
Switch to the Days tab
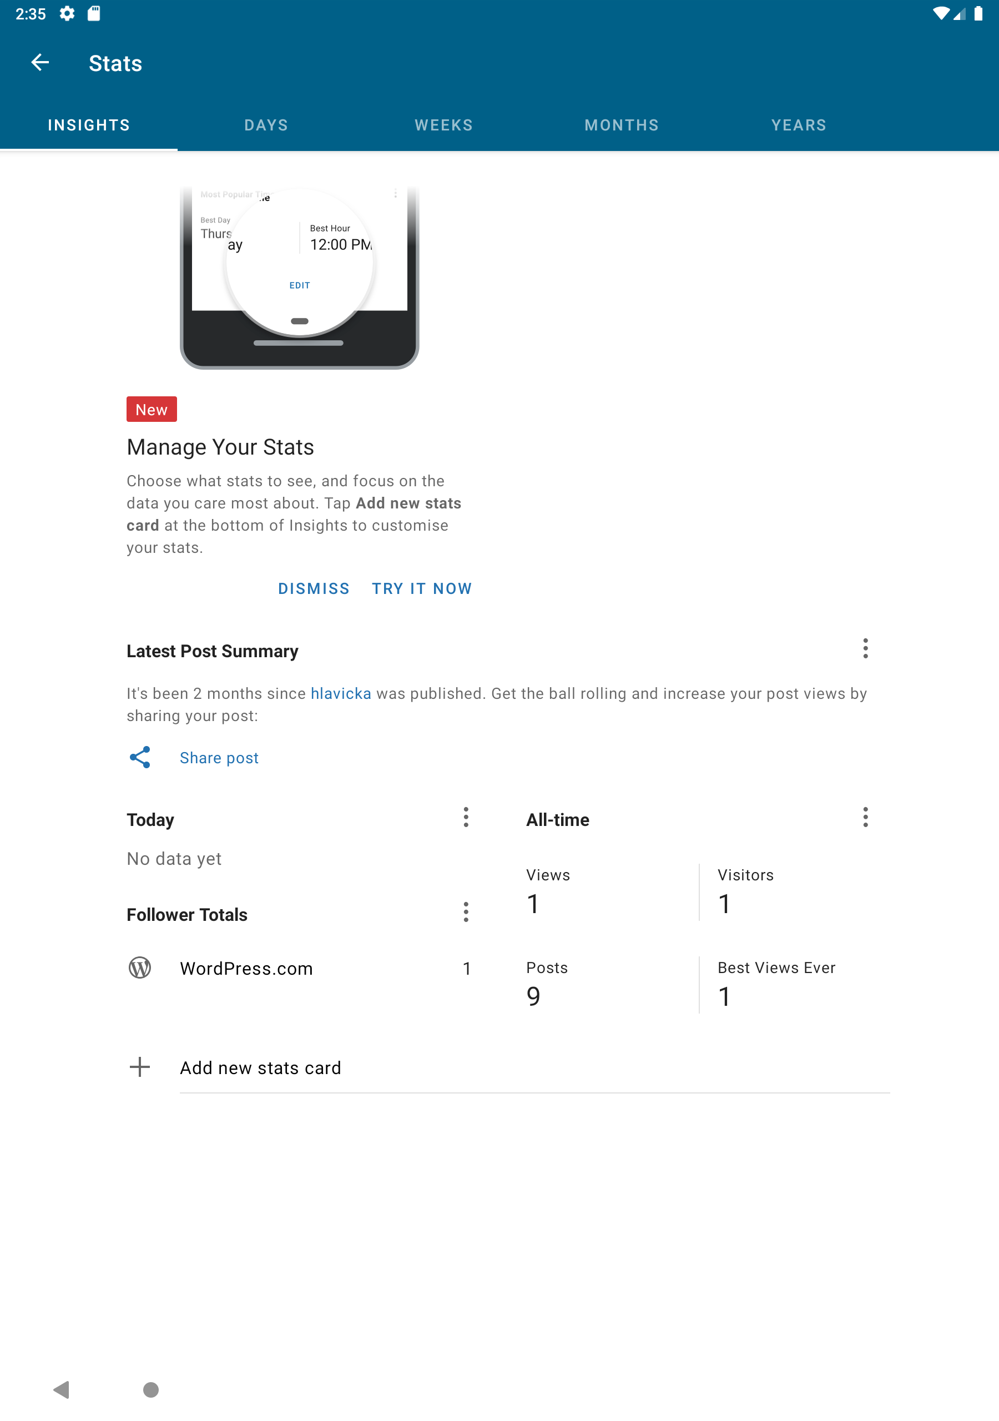(x=266, y=125)
